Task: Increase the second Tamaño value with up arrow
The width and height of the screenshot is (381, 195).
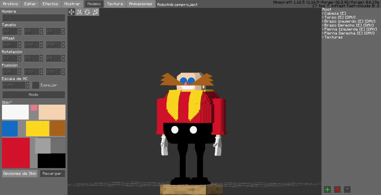Action: [41, 30]
